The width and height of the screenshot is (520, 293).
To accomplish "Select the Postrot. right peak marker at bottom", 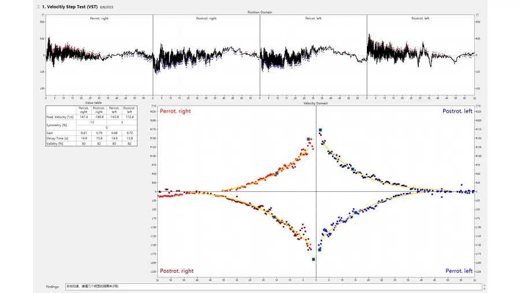I will (x=313, y=259).
